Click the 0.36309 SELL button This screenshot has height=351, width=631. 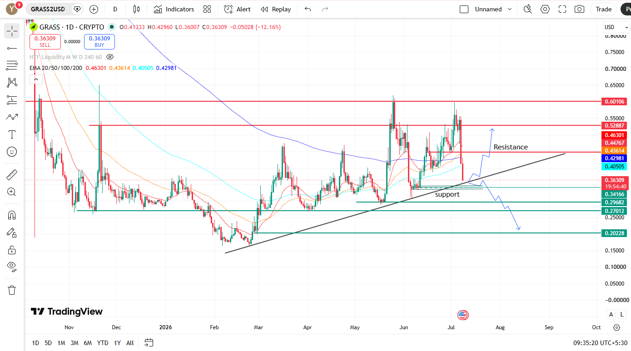coord(45,42)
